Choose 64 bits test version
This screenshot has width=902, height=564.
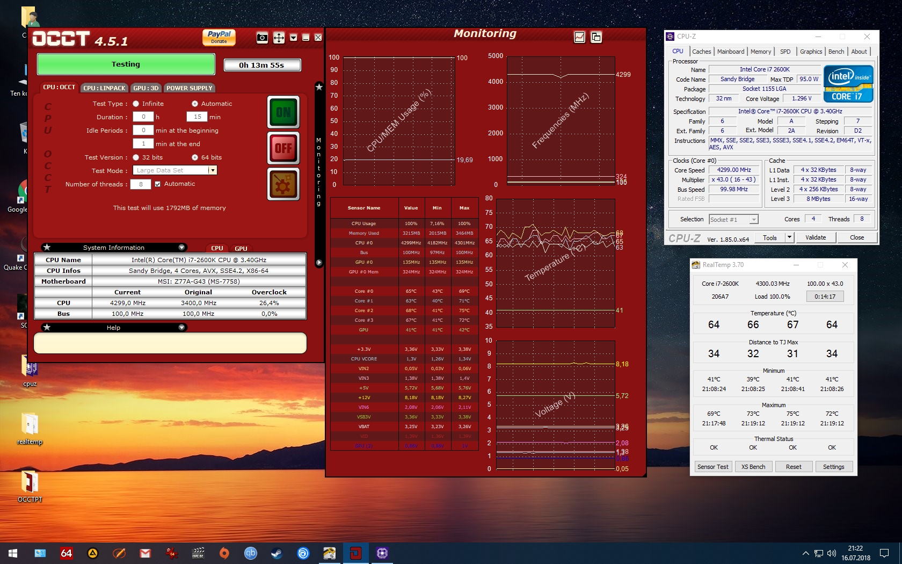click(x=195, y=157)
